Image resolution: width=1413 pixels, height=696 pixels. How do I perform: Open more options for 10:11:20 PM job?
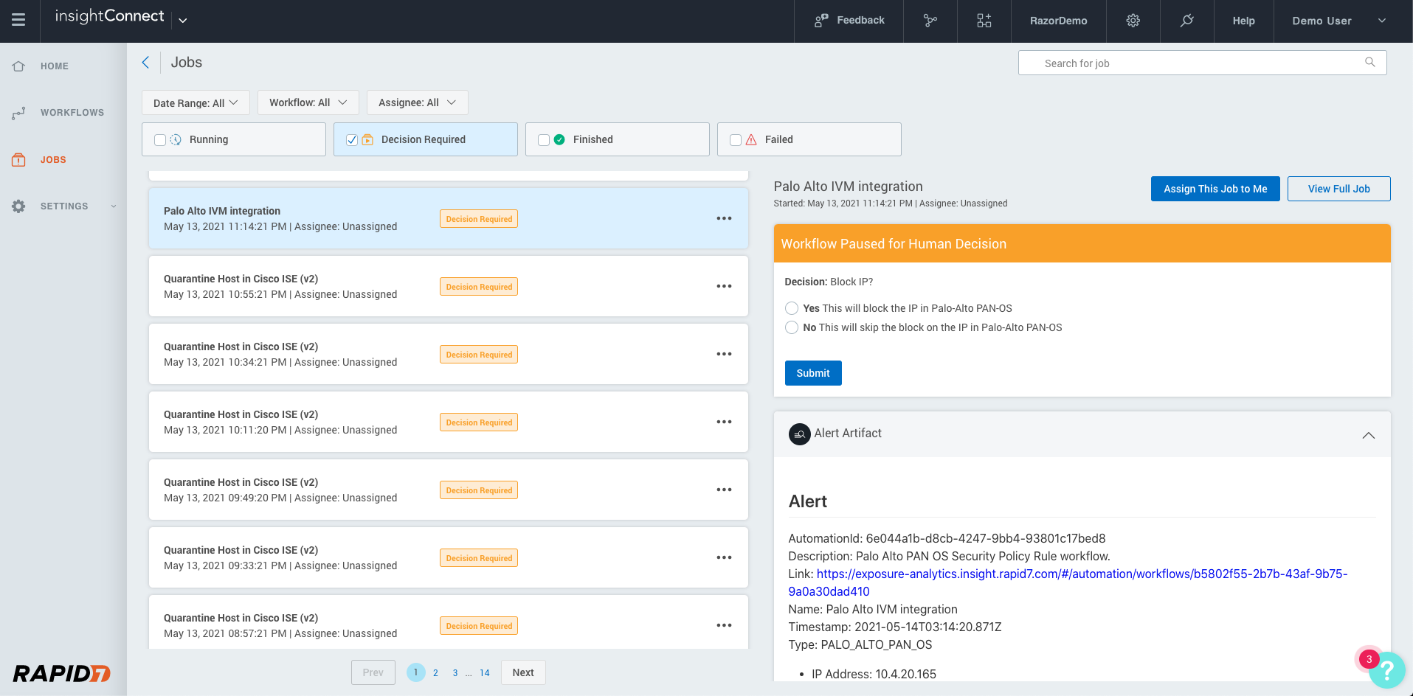click(725, 422)
